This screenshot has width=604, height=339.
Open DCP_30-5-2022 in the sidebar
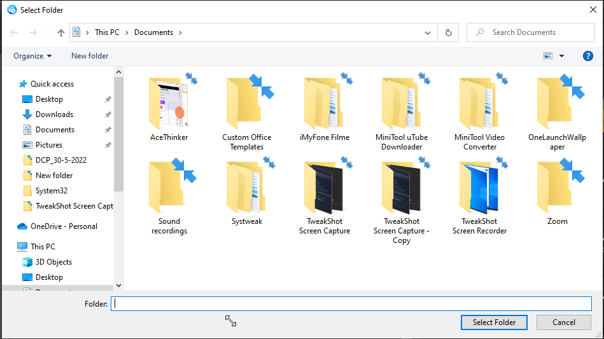pyautogui.click(x=61, y=160)
